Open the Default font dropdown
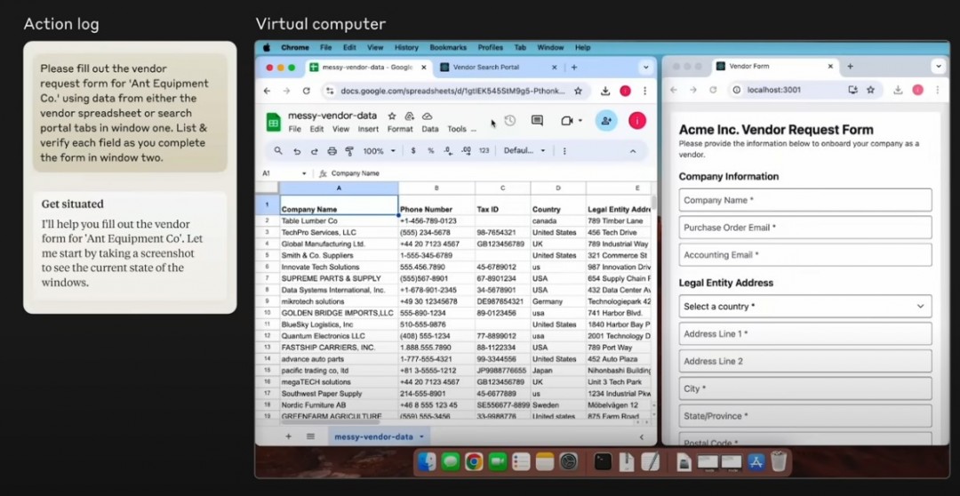Screen dimensions: 960x496 coord(524,150)
